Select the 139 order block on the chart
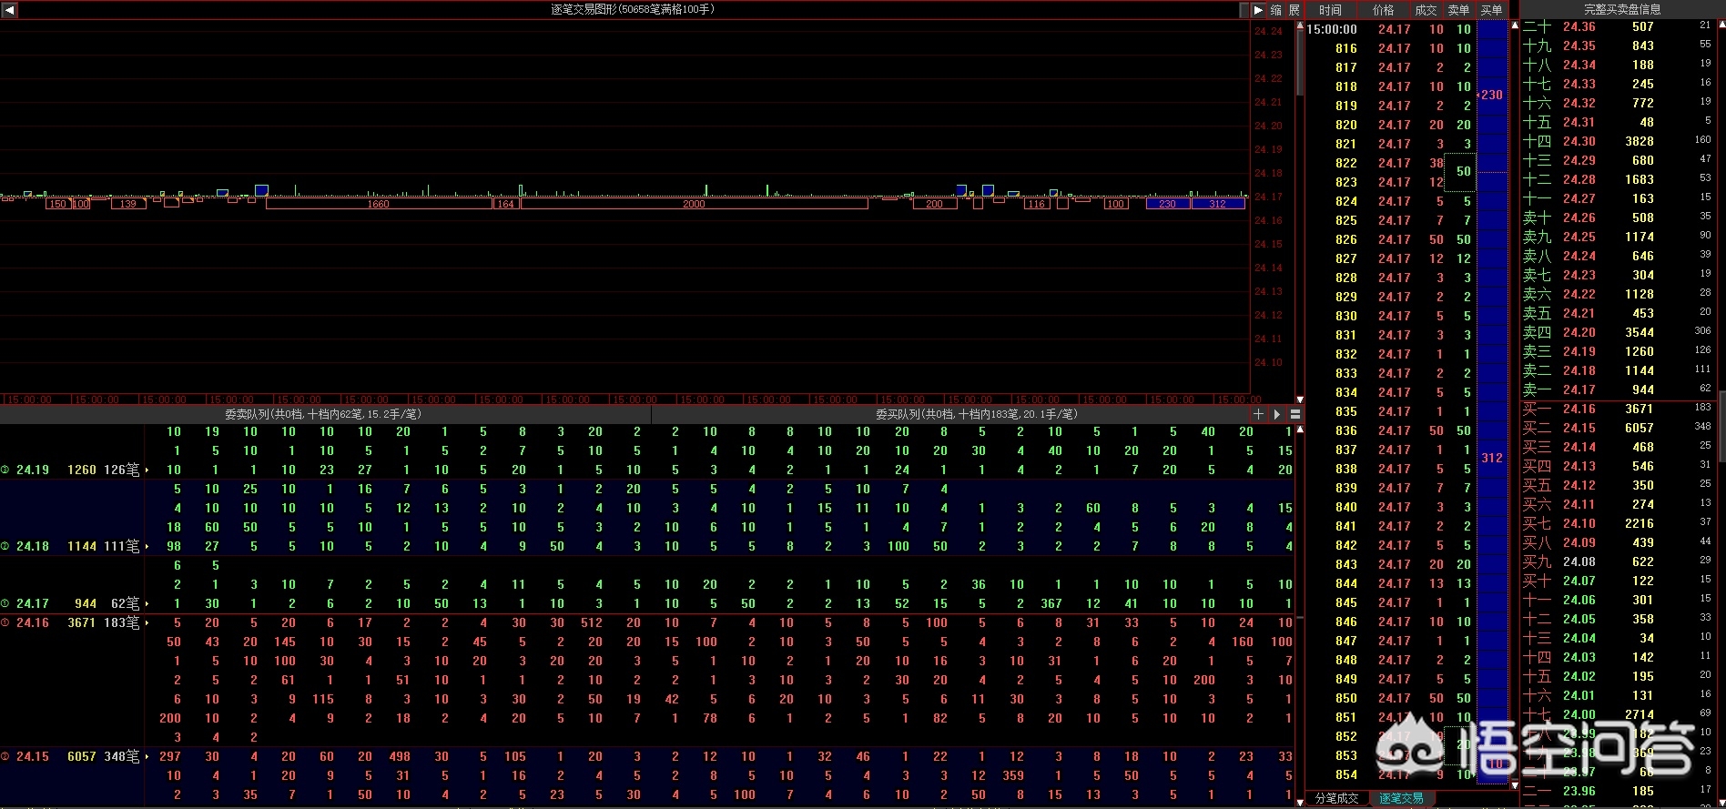 coord(128,204)
